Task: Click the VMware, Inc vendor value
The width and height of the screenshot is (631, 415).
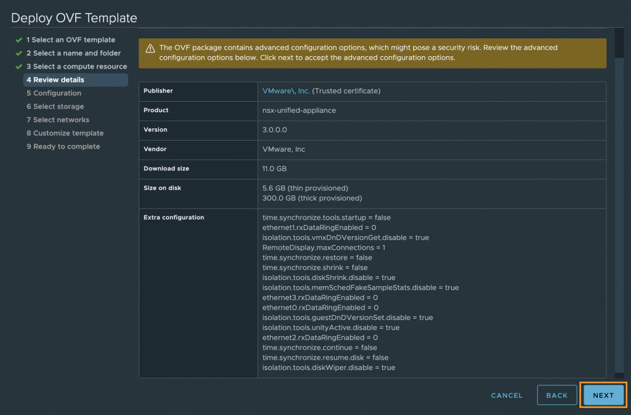Action: (283, 149)
